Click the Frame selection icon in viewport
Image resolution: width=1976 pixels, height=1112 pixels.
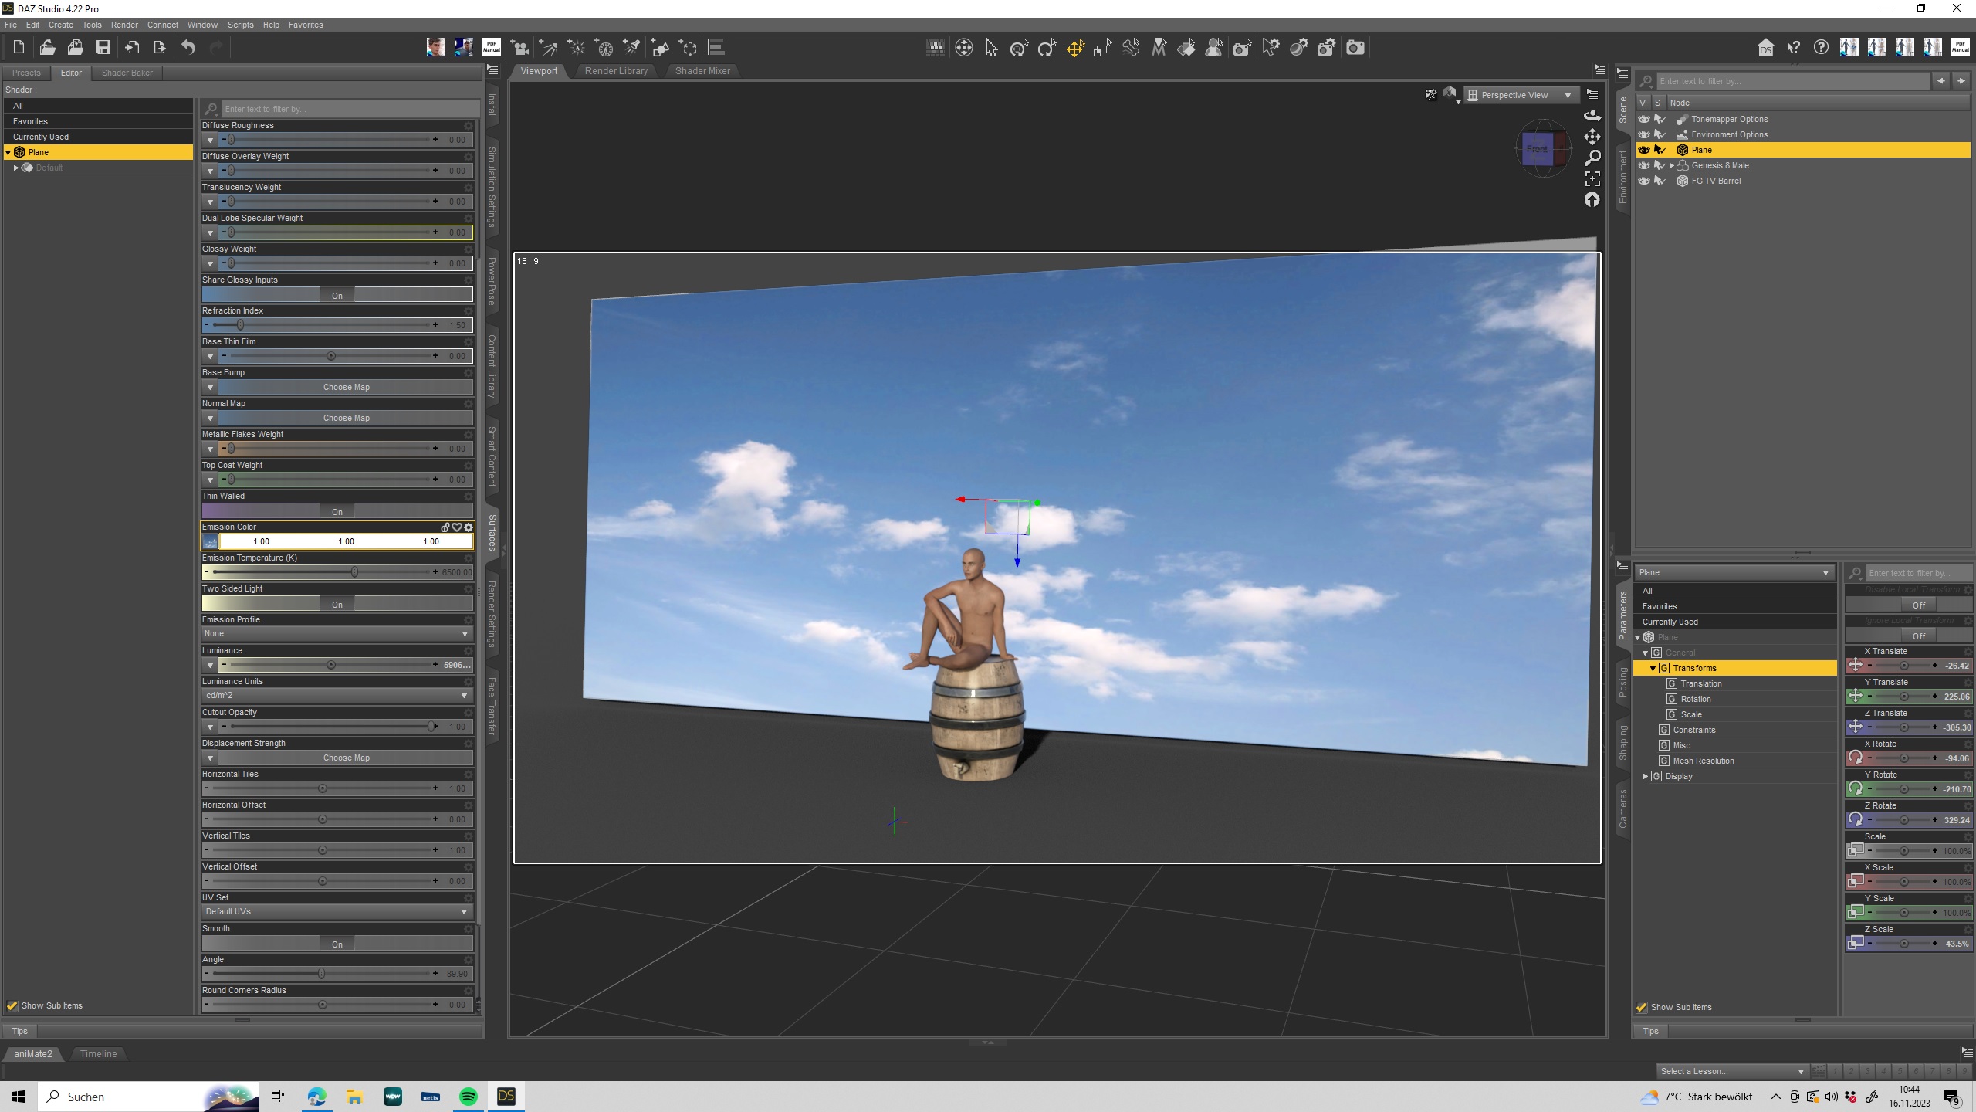pos(1592,178)
